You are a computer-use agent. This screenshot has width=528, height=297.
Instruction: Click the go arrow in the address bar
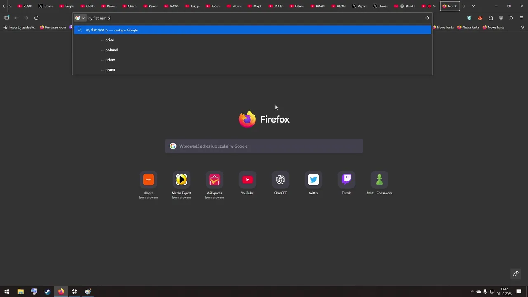[427, 18]
